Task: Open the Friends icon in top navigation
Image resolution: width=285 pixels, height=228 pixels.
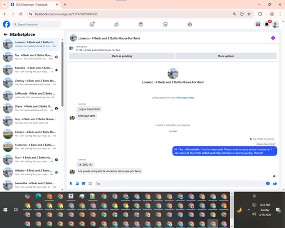Action: [x=116, y=25]
